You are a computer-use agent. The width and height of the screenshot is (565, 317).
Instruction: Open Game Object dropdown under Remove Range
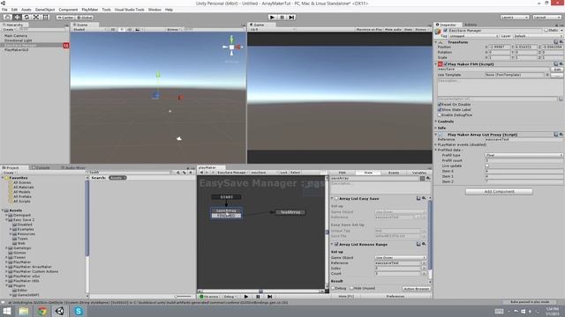(x=400, y=258)
